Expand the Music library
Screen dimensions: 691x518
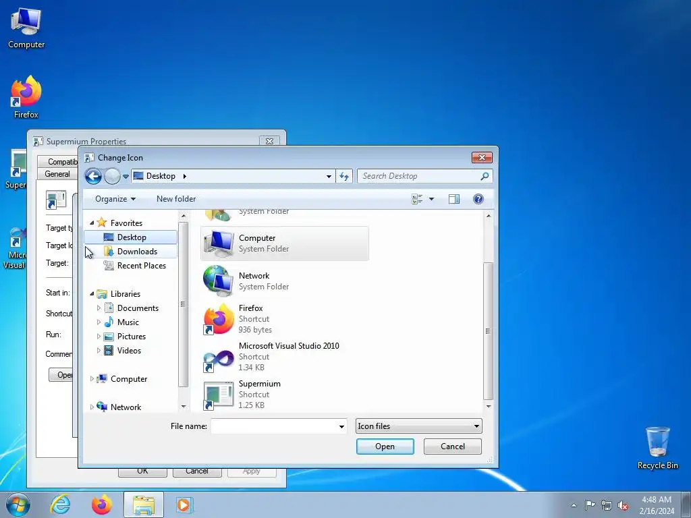tap(99, 322)
